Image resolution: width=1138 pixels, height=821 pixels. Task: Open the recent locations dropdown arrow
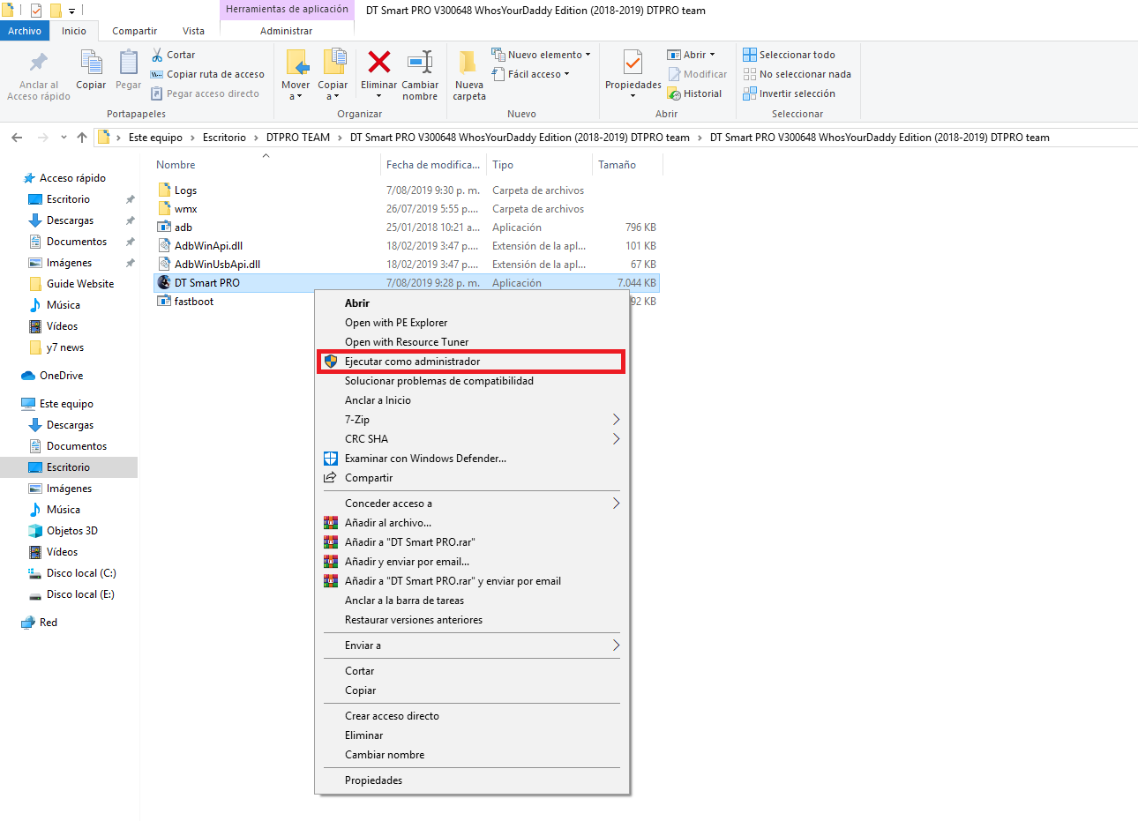click(64, 138)
